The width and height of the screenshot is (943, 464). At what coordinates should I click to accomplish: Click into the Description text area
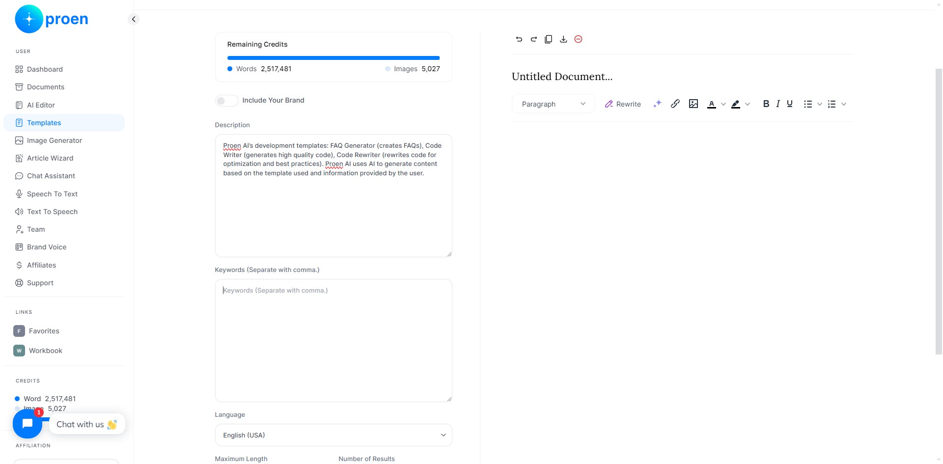pyautogui.click(x=333, y=195)
